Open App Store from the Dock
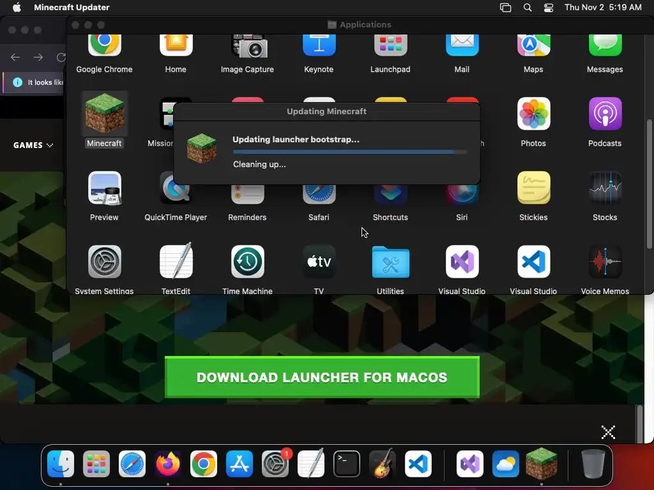The height and width of the screenshot is (490, 654). 240,464
